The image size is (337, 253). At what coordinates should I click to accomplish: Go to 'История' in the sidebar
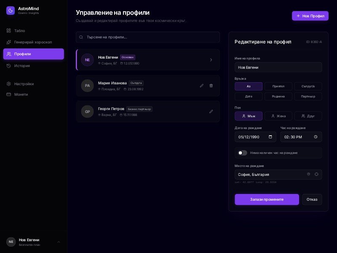22,66
